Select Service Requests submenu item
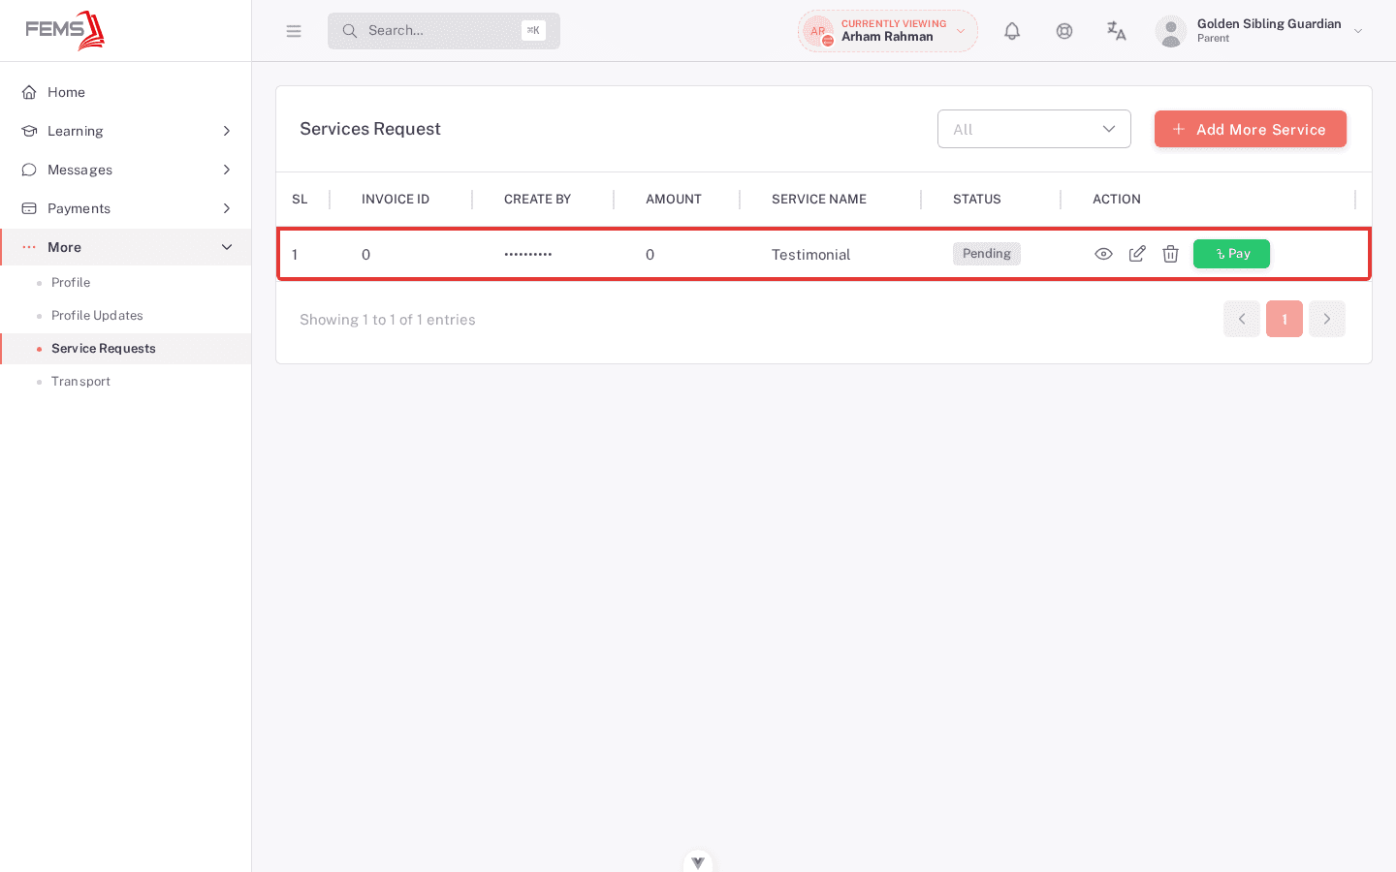Viewport: 1396px width, 872px height. 126,349
